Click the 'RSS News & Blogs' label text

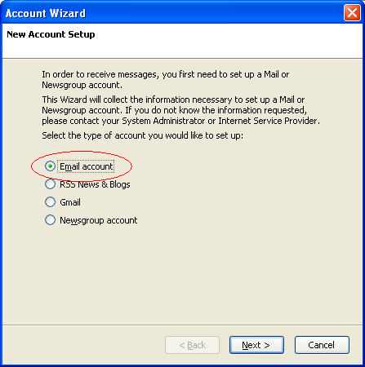point(95,184)
